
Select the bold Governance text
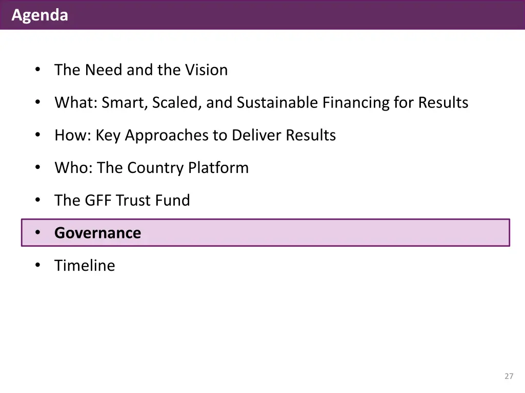[x=98, y=233]
